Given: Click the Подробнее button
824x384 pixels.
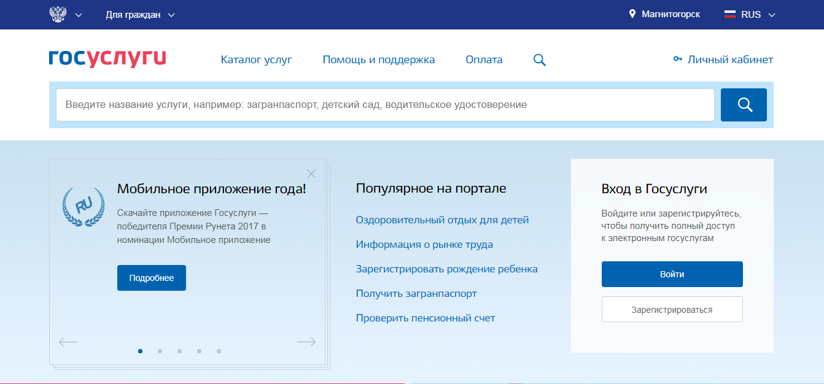Looking at the screenshot, I should pyautogui.click(x=152, y=278).
